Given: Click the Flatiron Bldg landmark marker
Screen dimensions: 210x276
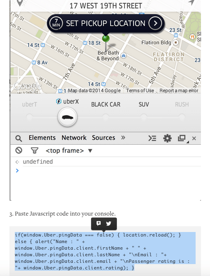Looking at the screenshot, I should point(175,42).
